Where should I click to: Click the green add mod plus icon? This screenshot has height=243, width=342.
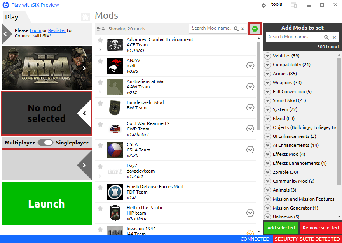255,29
